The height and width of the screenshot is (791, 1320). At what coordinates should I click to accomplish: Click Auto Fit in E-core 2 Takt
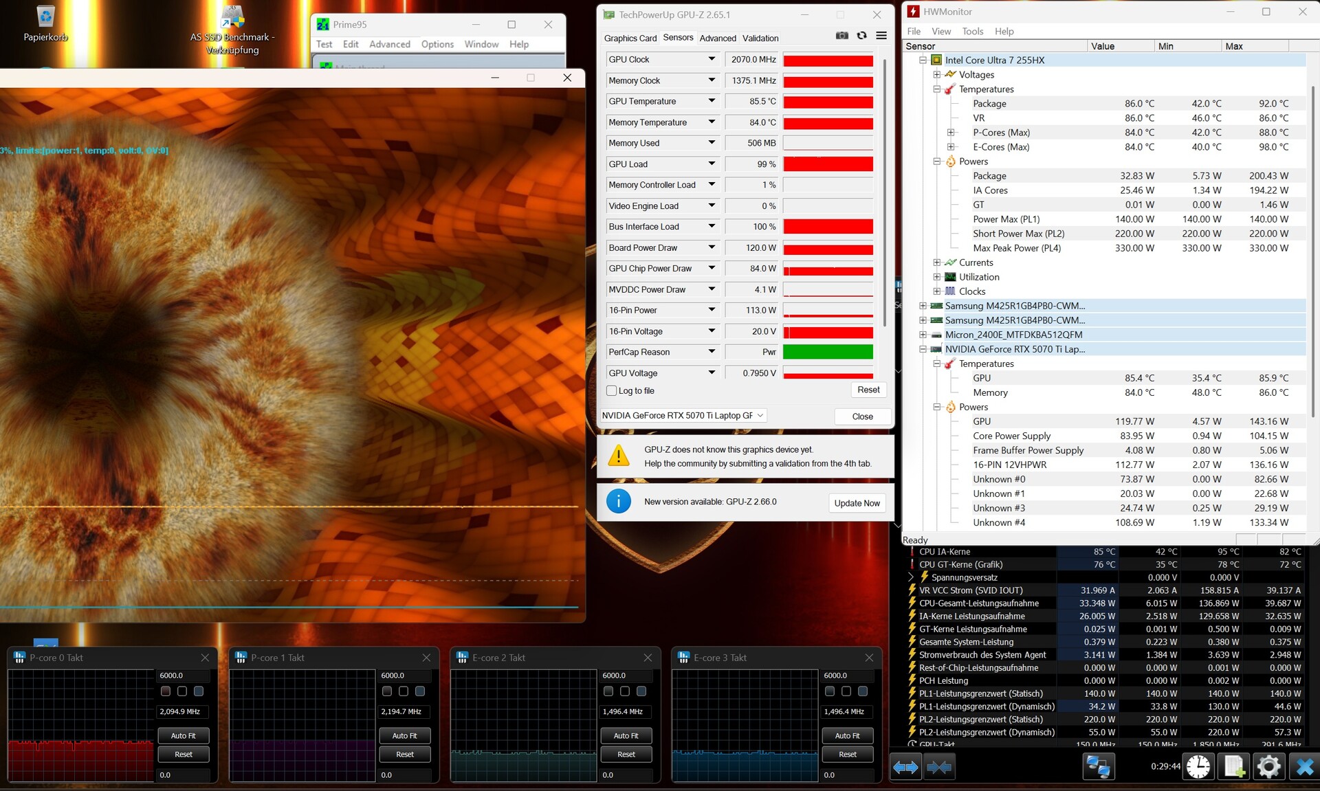[626, 735]
